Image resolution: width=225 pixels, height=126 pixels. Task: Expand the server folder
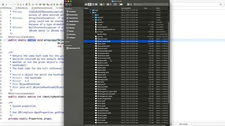coord(93,20)
